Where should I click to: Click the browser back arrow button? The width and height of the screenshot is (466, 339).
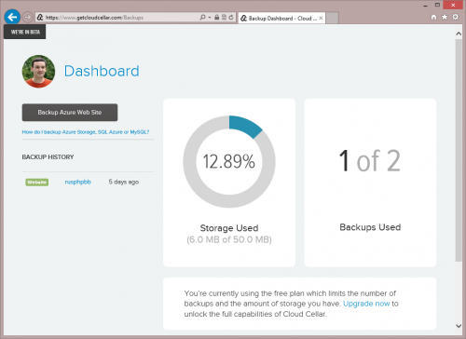(12, 17)
